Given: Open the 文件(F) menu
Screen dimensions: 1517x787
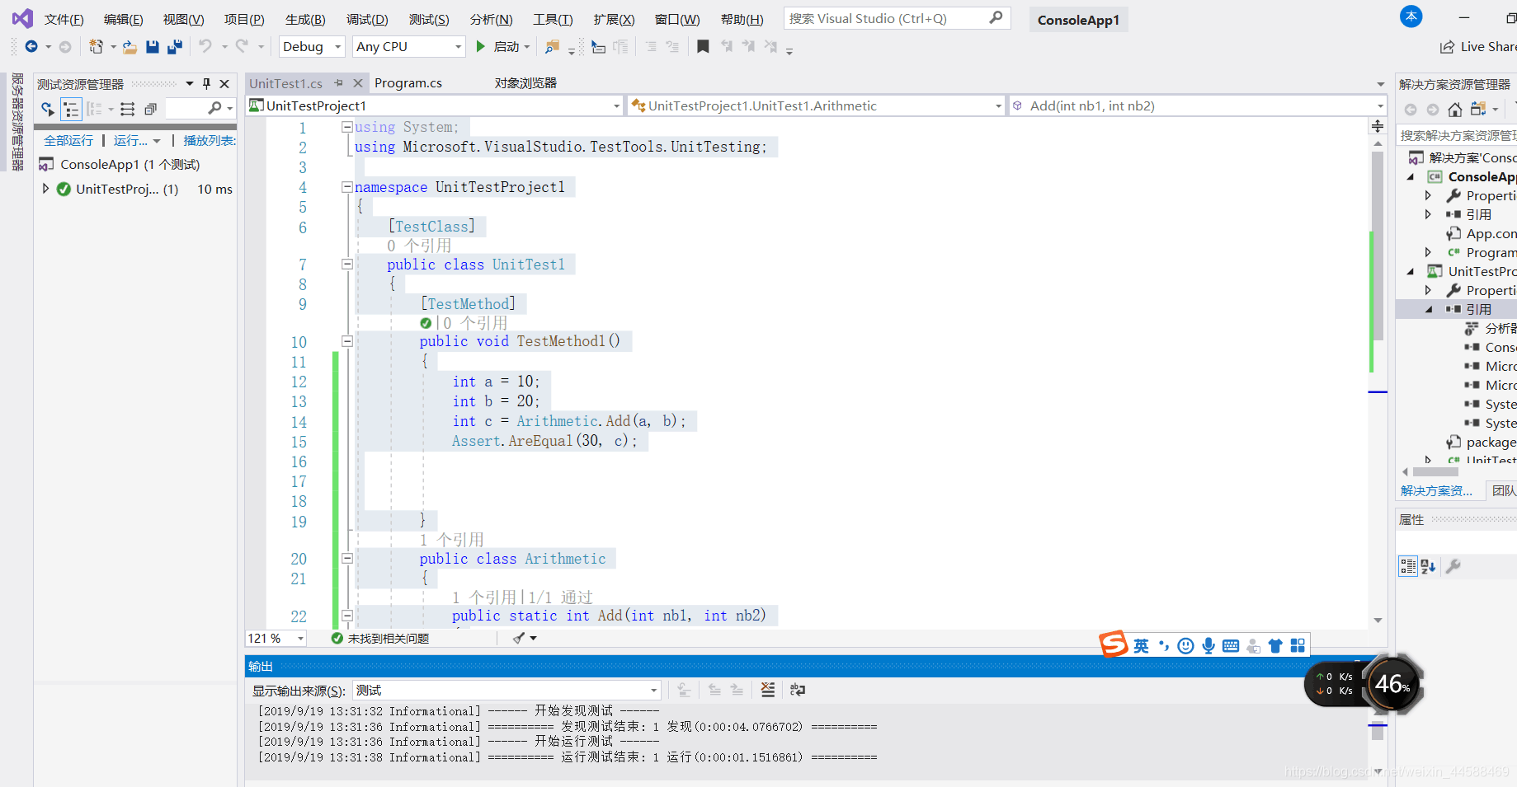Looking at the screenshot, I should (x=64, y=20).
